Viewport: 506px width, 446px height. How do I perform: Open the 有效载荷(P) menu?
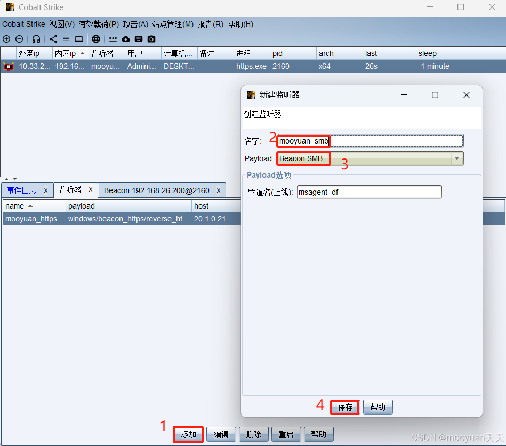[99, 24]
